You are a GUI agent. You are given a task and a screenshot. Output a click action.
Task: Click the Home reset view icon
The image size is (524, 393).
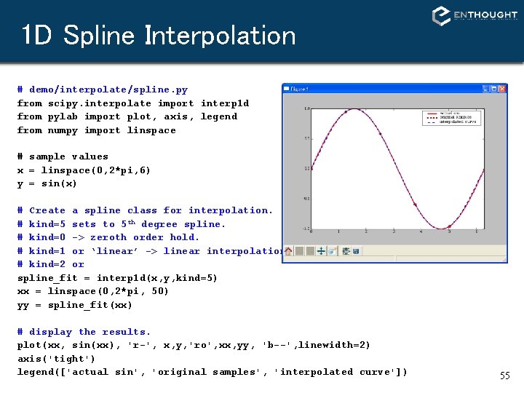point(288,251)
